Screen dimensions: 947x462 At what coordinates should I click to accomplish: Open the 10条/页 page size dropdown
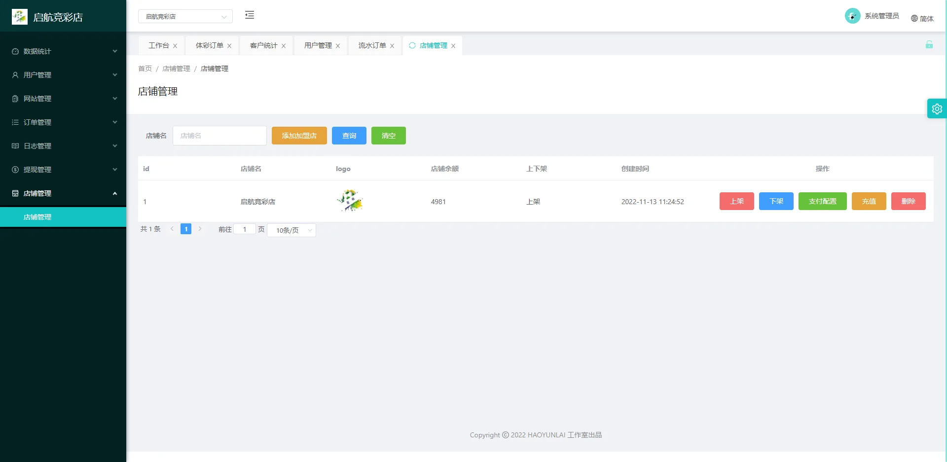click(291, 230)
